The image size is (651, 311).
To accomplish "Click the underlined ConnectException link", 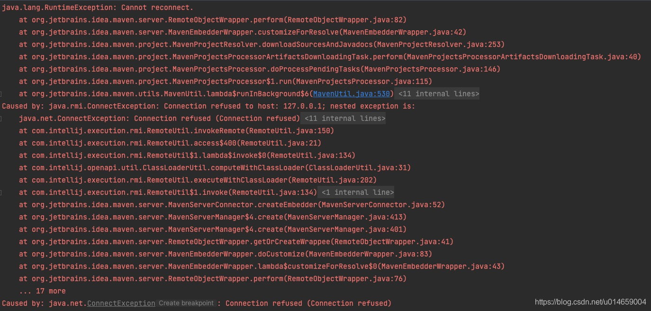I will pos(121,303).
